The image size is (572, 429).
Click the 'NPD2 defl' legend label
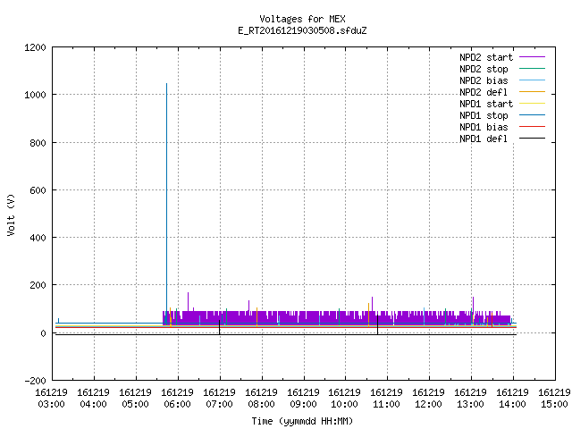pos(484,92)
